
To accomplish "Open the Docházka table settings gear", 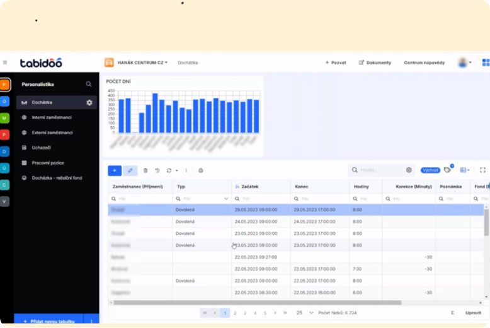I will [x=89, y=102].
